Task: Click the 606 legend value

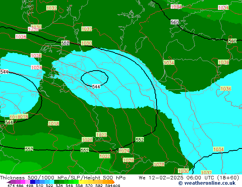Action: pyautogui.click(x=116, y=185)
